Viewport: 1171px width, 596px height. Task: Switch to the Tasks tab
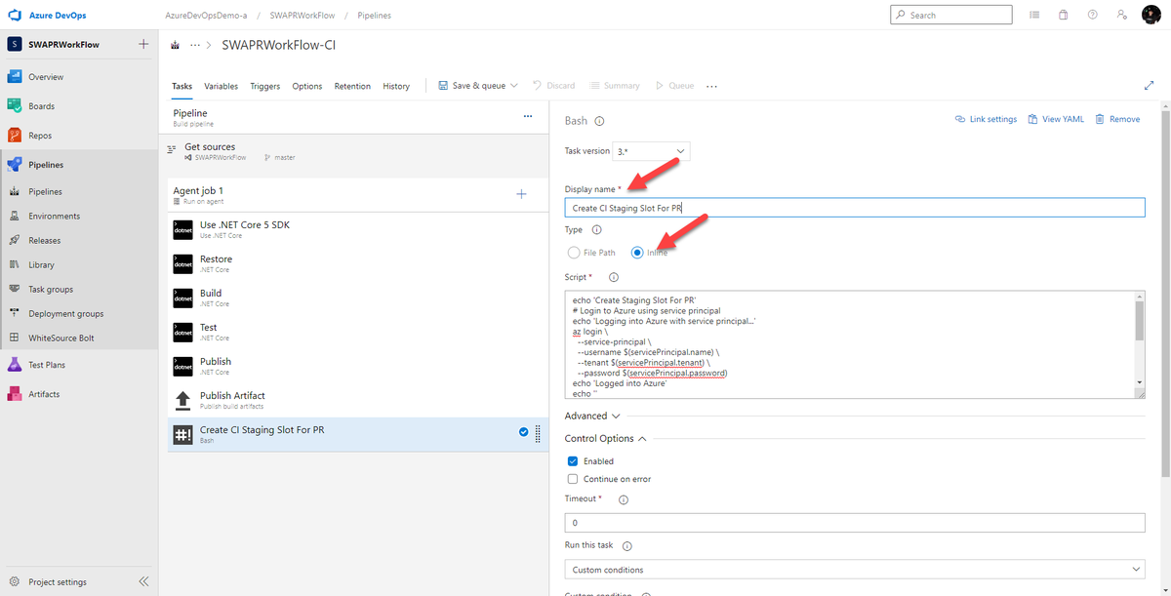182,86
